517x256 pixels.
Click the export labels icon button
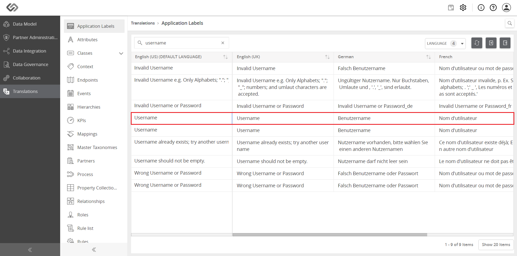pos(505,43)
